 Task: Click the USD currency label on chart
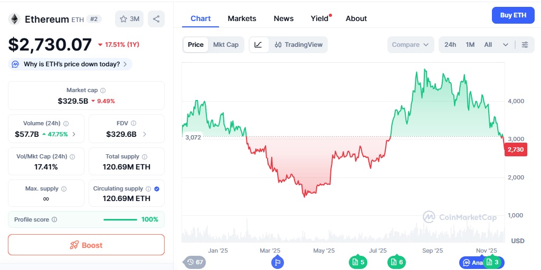[518, 241]
